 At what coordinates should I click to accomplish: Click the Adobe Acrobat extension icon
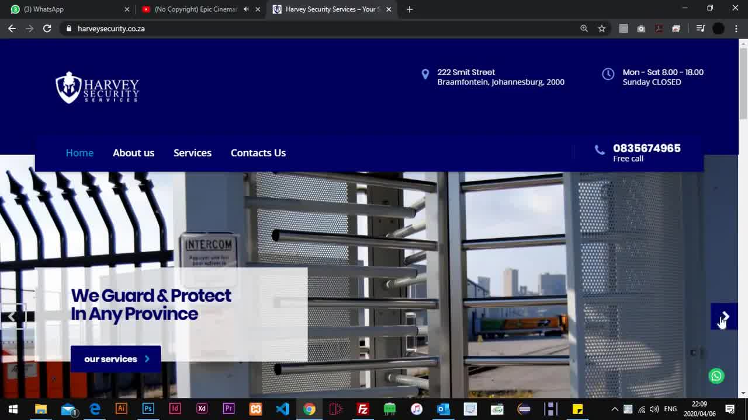point(659,29)
